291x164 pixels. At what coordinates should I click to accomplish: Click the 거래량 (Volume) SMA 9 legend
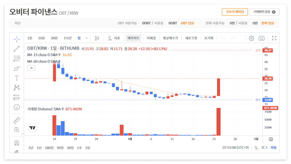click(45, 109)
